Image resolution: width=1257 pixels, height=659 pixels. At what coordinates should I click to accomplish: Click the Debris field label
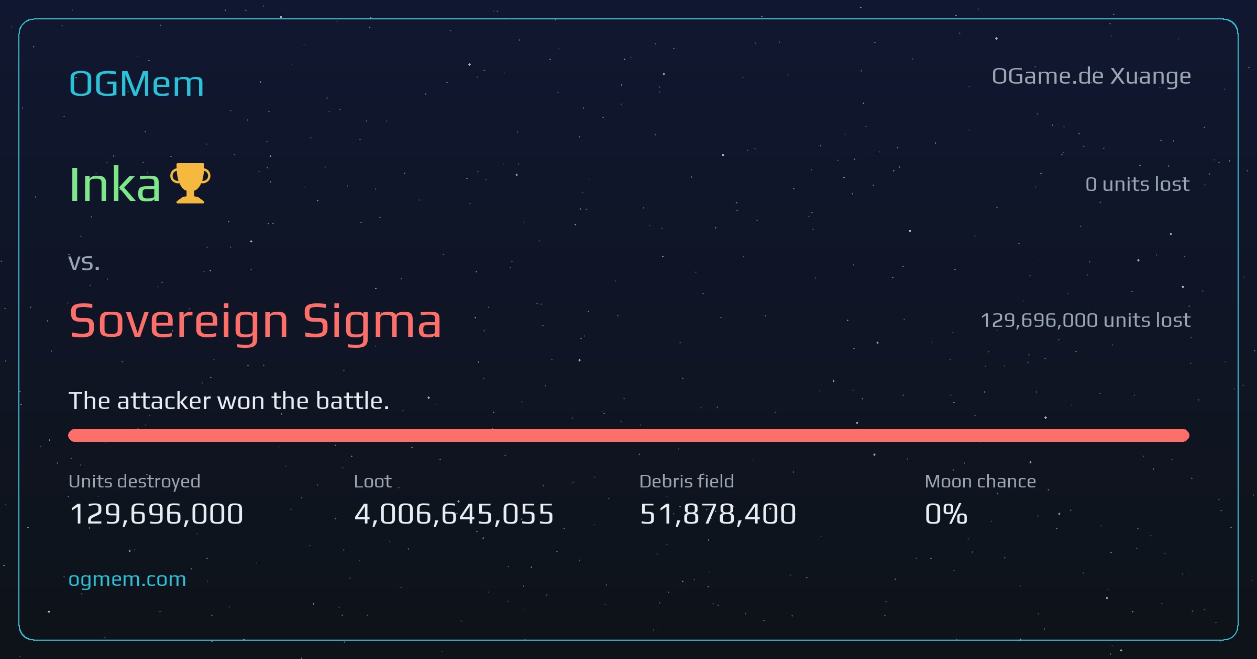pos(687,481)
